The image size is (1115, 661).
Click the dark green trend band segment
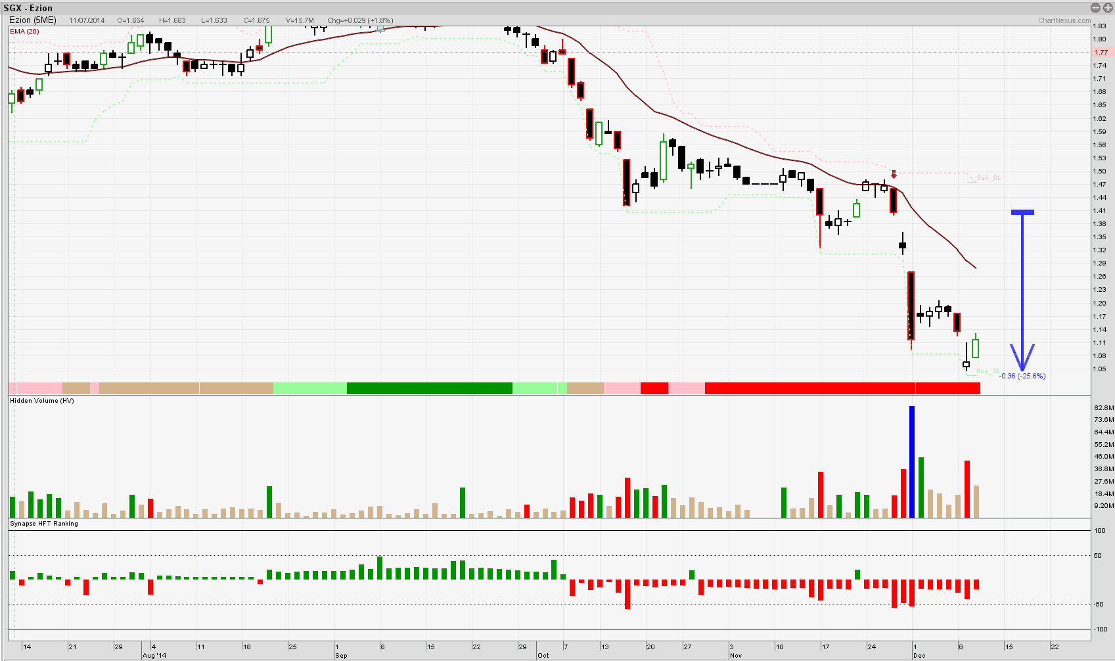coord(429,388)
